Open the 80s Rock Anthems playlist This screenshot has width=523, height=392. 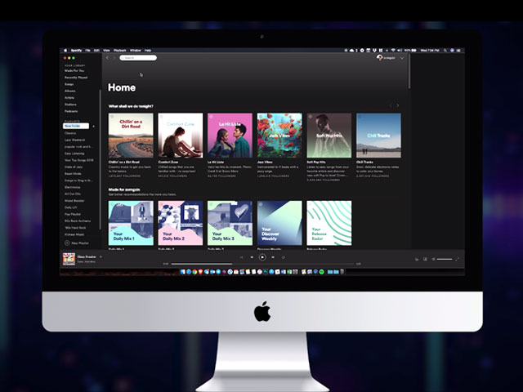point(78,220)
